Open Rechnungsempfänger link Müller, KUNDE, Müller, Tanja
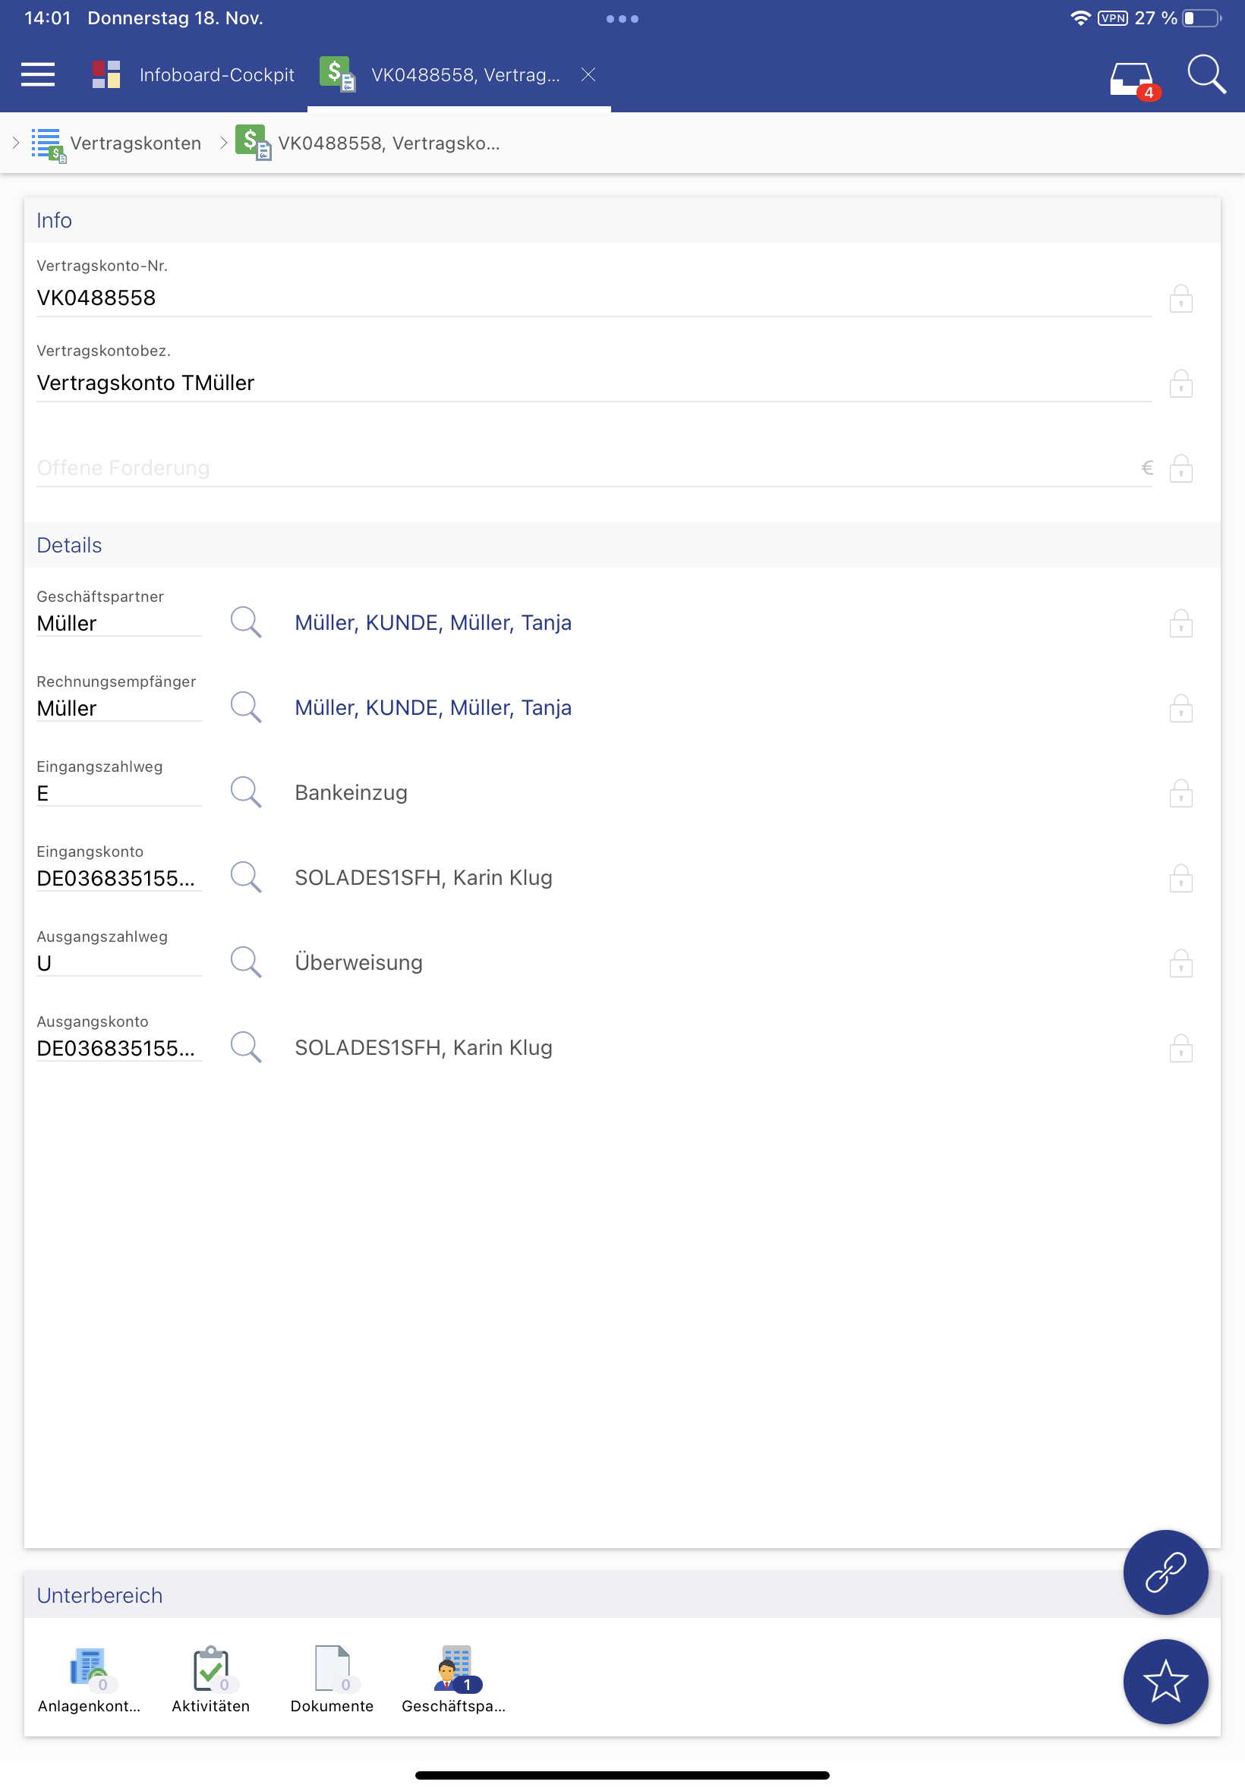This screenshot has width=1245, height=1791. pos(433,707)
